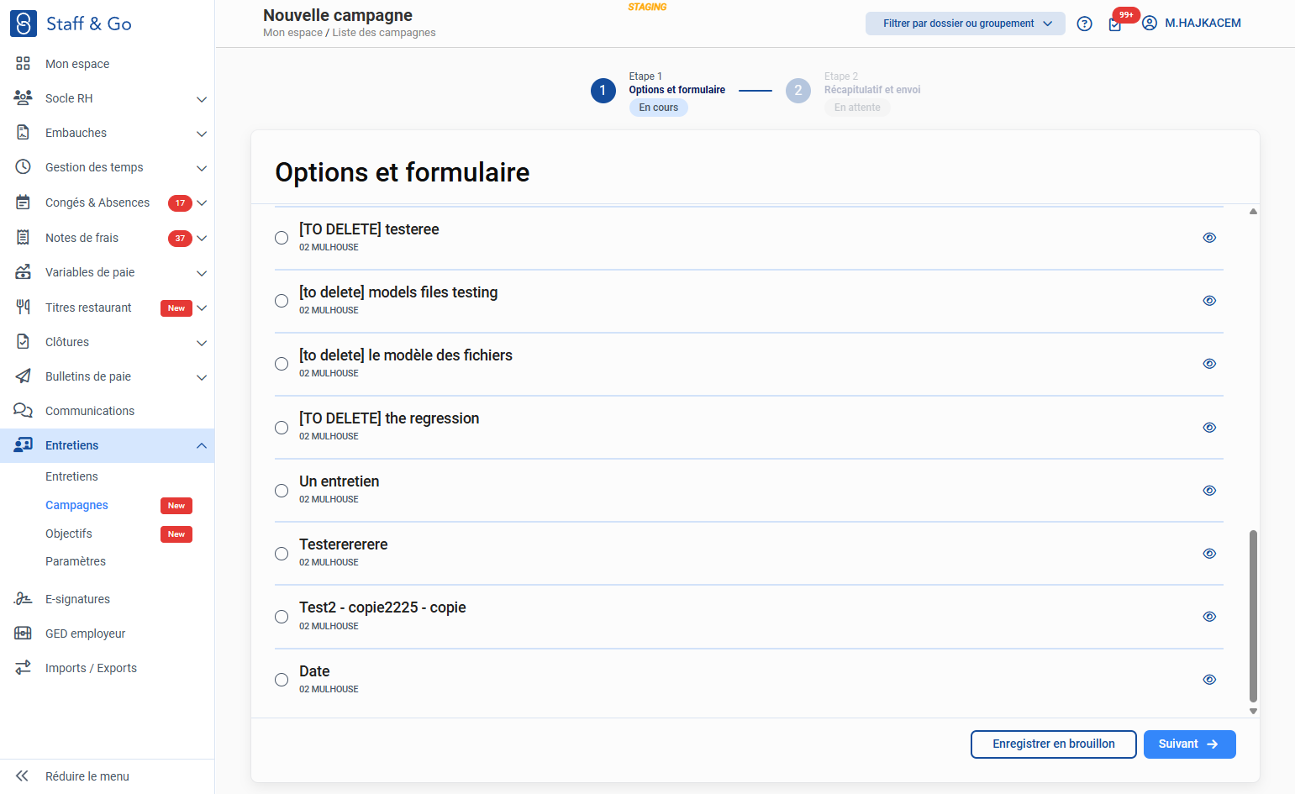Preview 'Test2 - copie2225 - copie' via eye icon

pos(1209,617)
